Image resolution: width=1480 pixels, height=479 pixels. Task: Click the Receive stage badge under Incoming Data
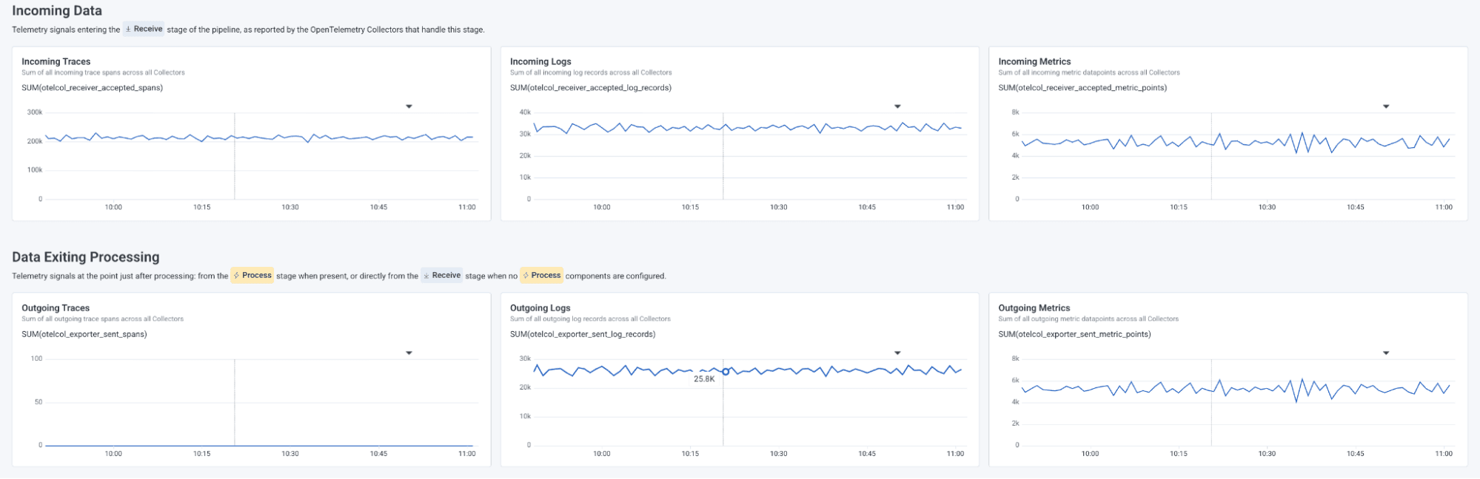[x=144, y=30]
